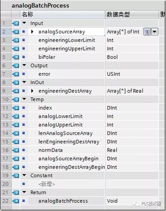Collapse the Output section

click(x=24, y=65)
